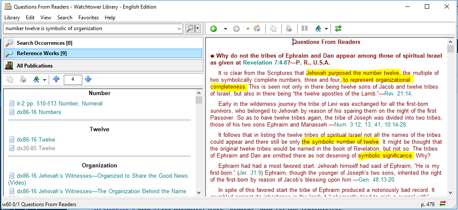Click the results list vertical scrollbar

[x=199, y=142]
